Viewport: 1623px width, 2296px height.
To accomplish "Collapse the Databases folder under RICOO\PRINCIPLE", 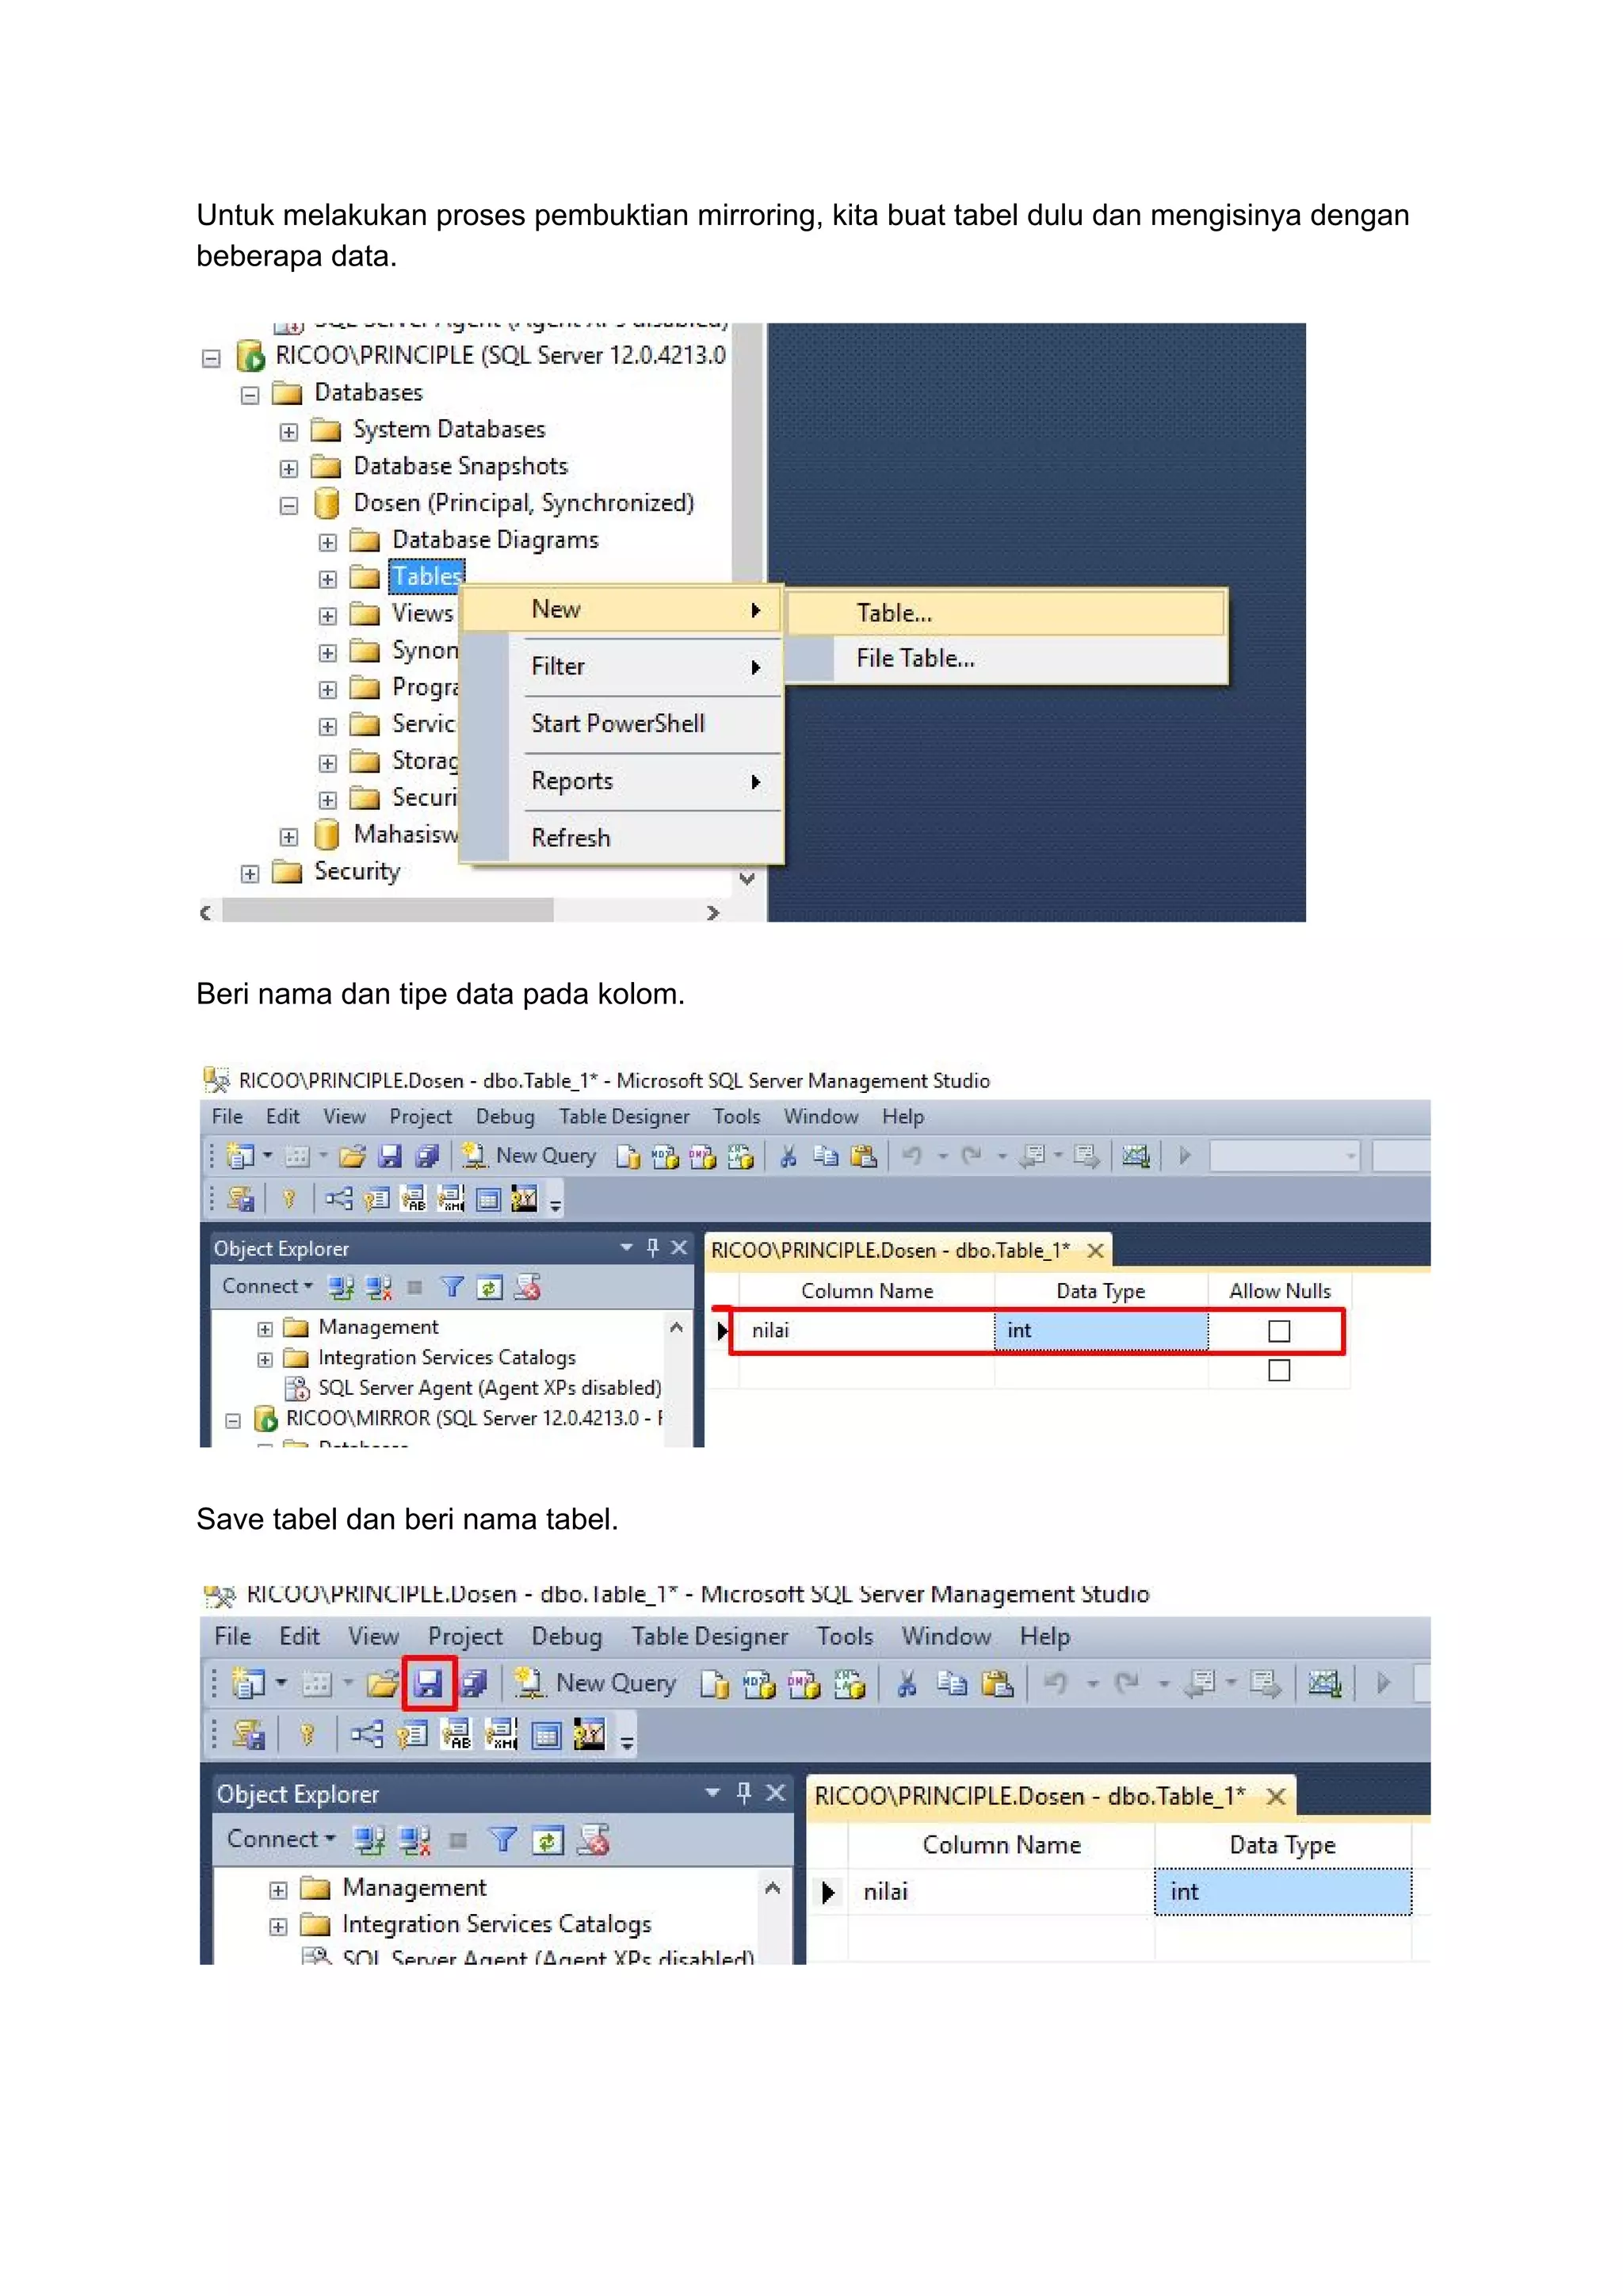I will tap(250, 395).
